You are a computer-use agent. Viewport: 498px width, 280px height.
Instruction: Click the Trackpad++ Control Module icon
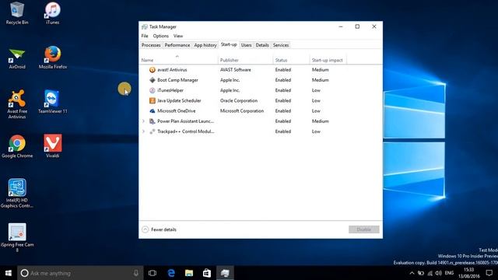pos(153,131)
